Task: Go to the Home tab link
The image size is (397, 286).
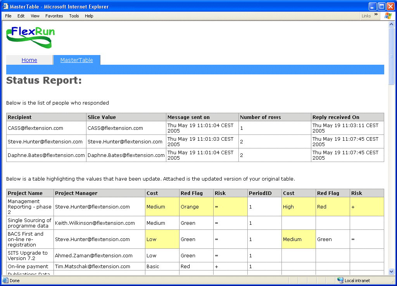Action: (x=29, y=60)
